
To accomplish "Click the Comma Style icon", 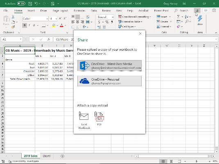I will point(112,22).
